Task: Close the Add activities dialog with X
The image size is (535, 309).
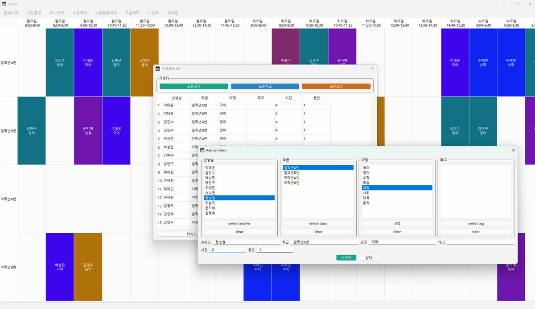Action: pyautogui.click(x=513, y=150)
